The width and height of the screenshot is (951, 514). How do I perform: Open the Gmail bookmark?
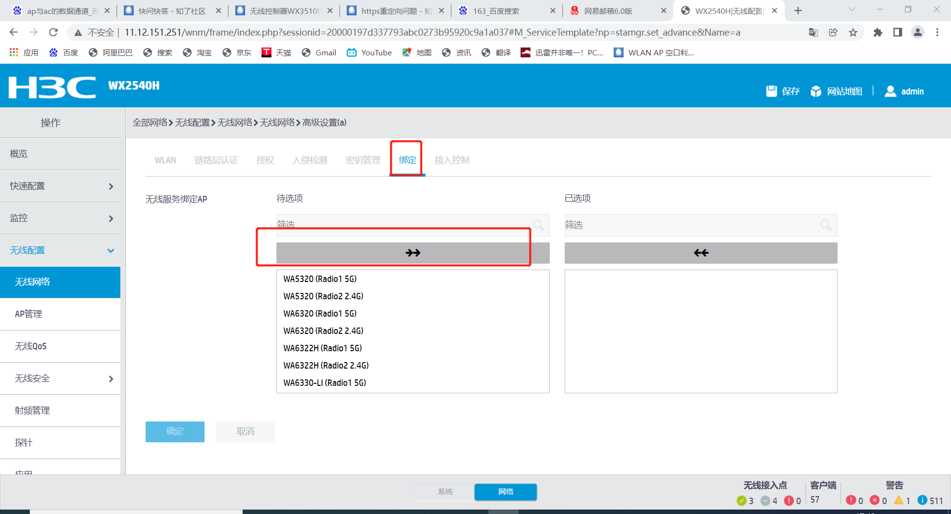point(318,52)
